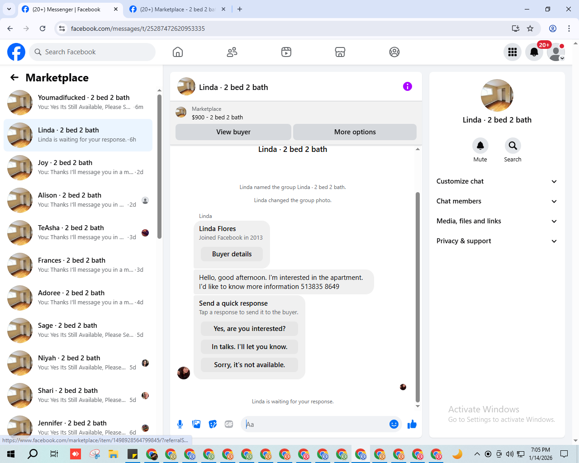Click the More options button
This screenshot has width=579, height=463.
pyautogui.click(x=355, y=132)
